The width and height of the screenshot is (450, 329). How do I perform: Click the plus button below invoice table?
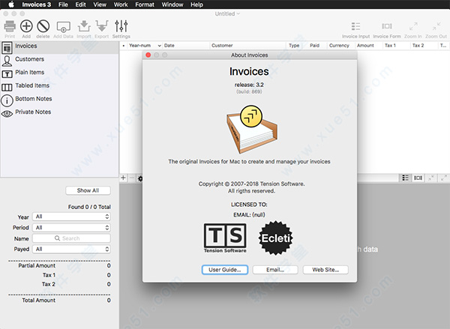coord(123,178)
